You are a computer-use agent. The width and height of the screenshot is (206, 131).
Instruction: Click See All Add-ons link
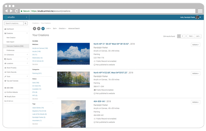tap(9, 101)
